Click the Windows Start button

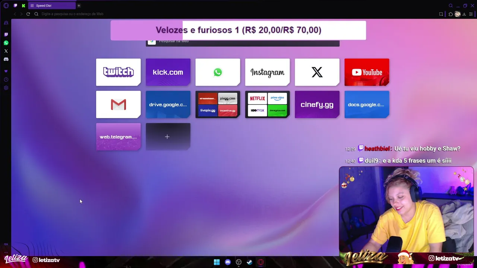[217, 262]
